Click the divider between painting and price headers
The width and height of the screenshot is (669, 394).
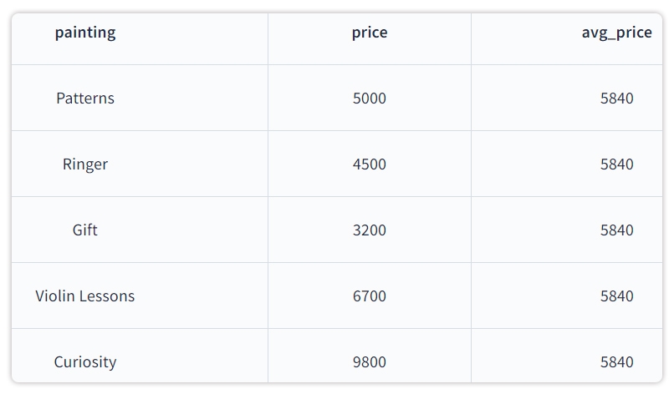tap(268, 38)
